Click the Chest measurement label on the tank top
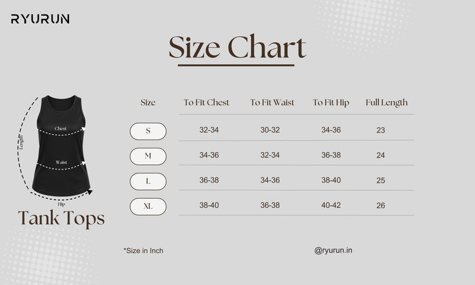Image resolution: width=475 pixels, height=285 pixels. [x=61, y=128]
